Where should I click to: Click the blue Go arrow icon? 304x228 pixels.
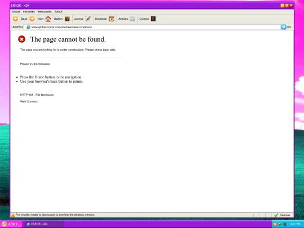(x=284, y=27)
